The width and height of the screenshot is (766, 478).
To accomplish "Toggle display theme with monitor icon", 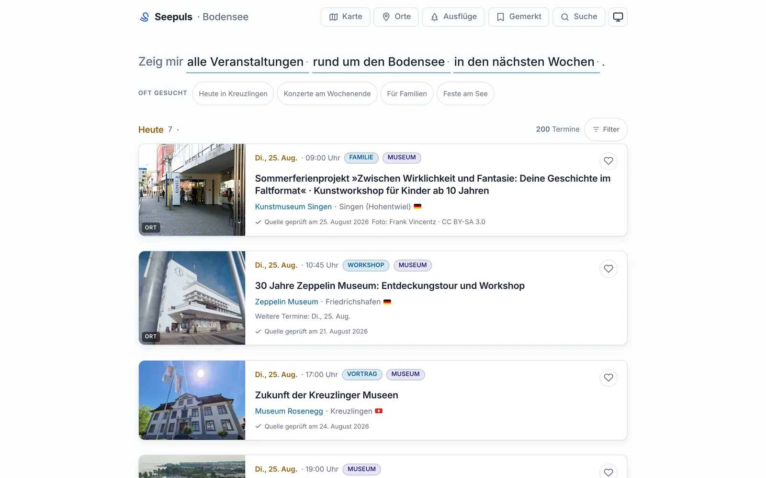I will point(618,17).
